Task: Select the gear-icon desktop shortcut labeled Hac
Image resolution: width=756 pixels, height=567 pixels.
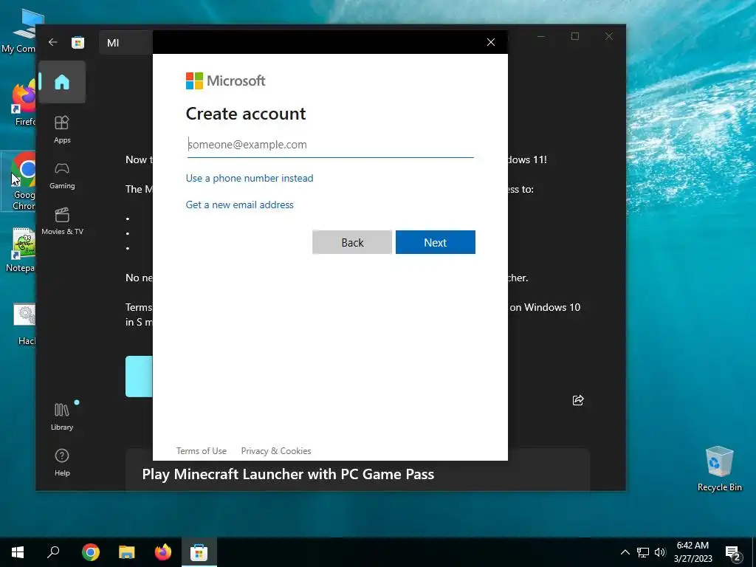Action: 25,325
